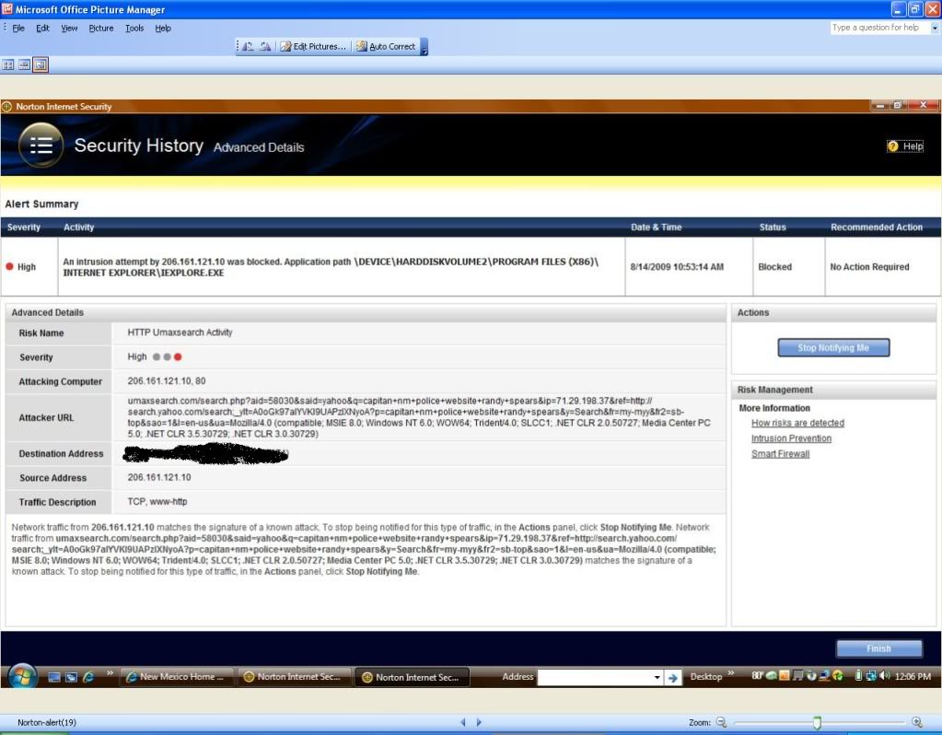Screen dimensions: 942x735
Task: Adjust the Zoom slider handle
Action: 817,722
